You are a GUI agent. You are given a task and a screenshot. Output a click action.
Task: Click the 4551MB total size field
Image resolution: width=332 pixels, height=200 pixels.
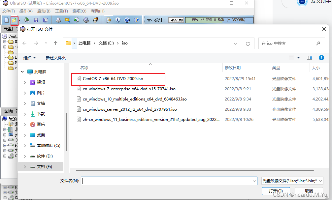[176, 20]
